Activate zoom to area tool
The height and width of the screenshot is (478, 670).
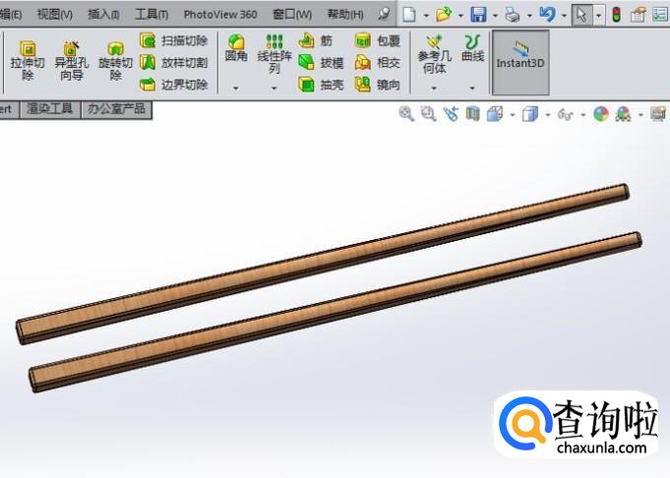(428, 114)
